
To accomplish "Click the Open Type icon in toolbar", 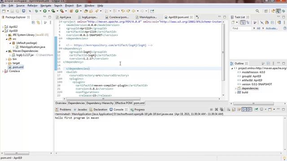I will [86, 11].
